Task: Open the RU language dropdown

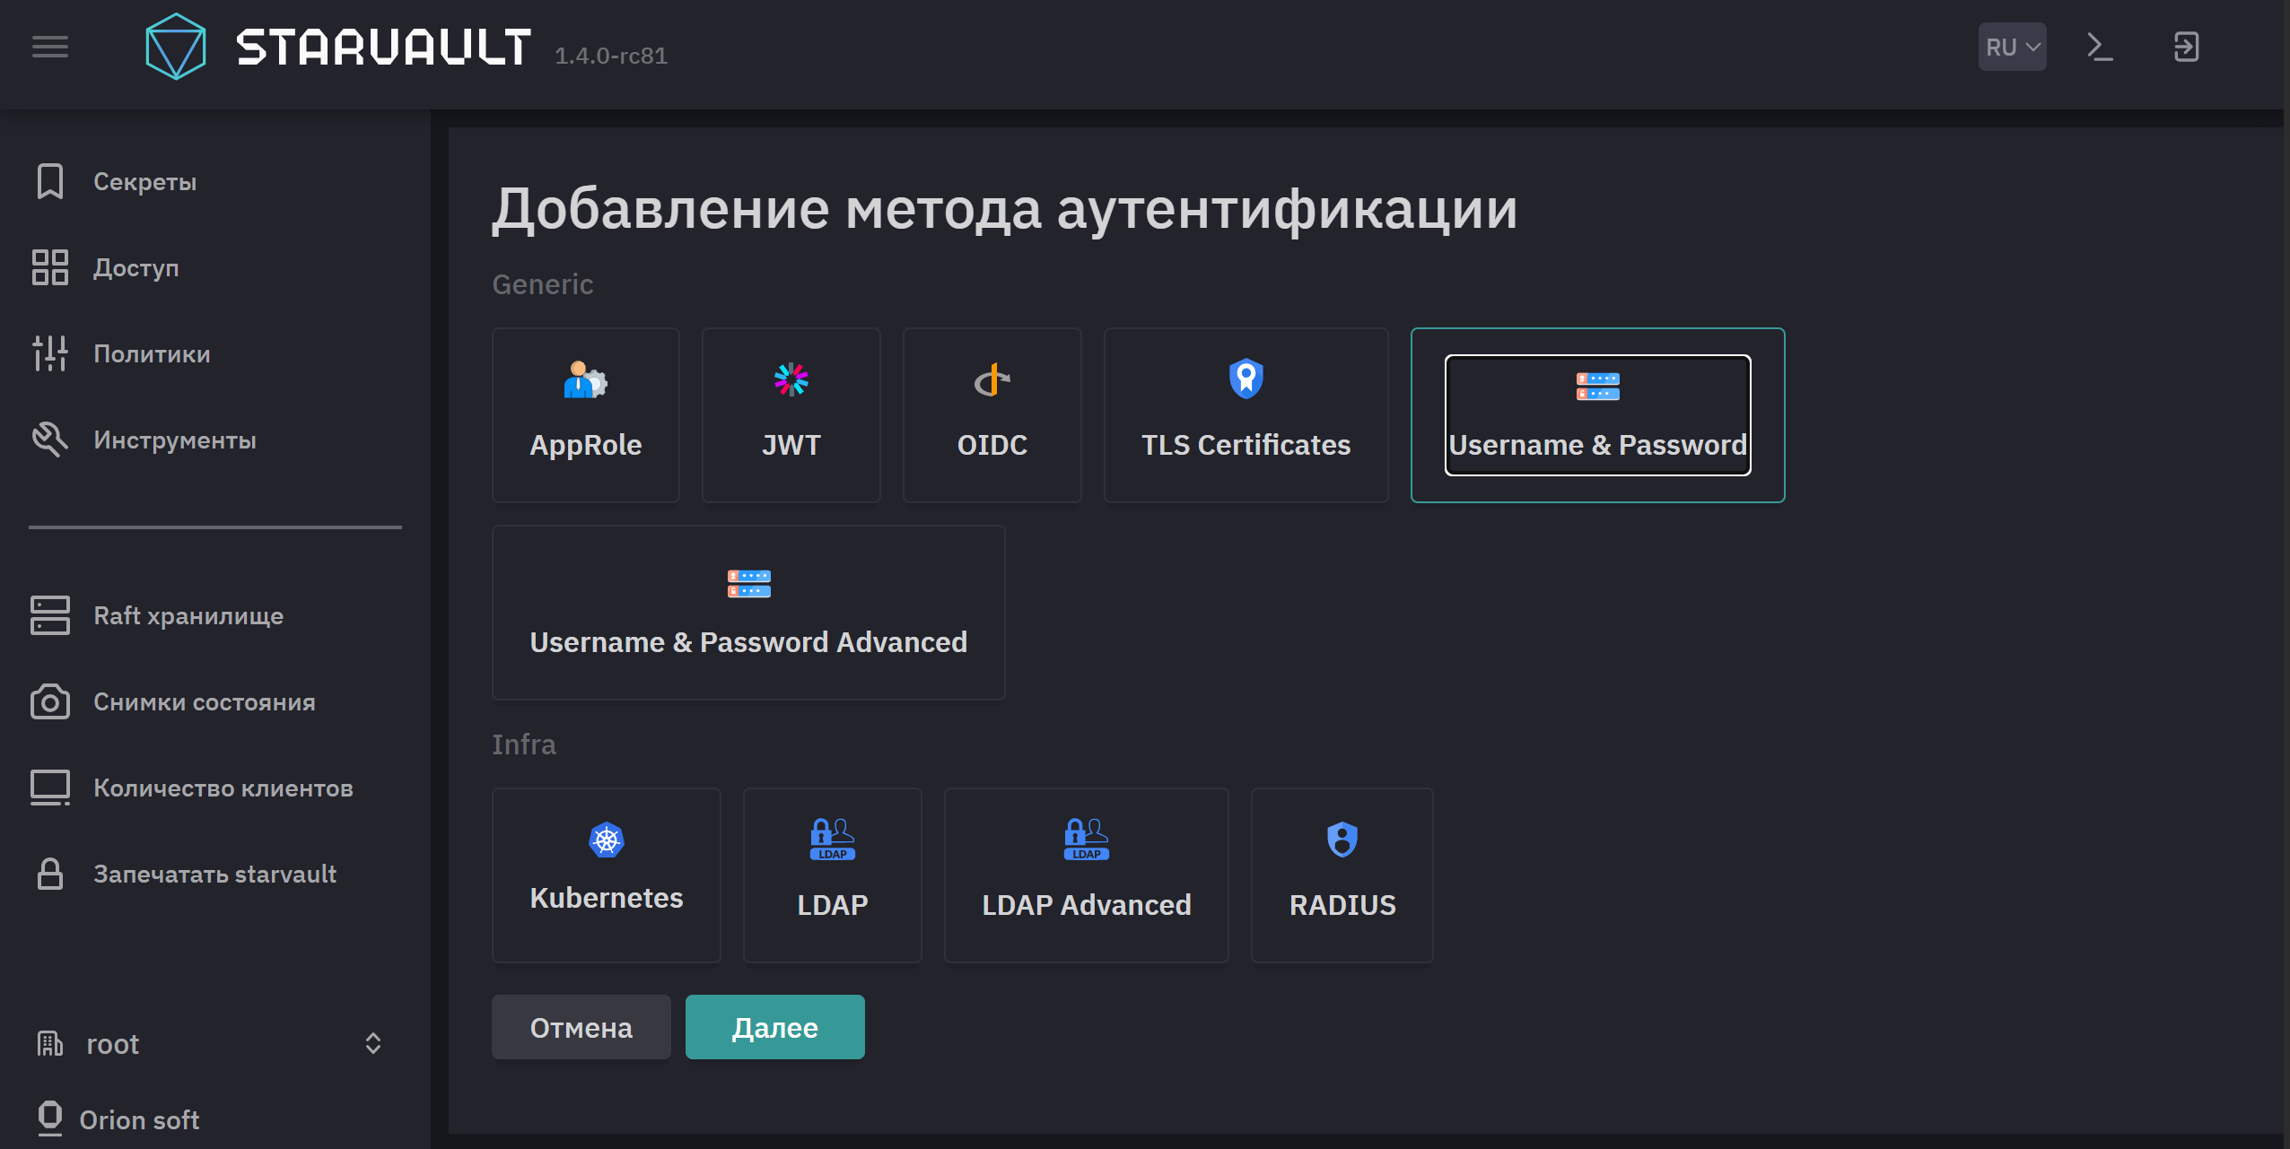Action: tap(2012, 47)
